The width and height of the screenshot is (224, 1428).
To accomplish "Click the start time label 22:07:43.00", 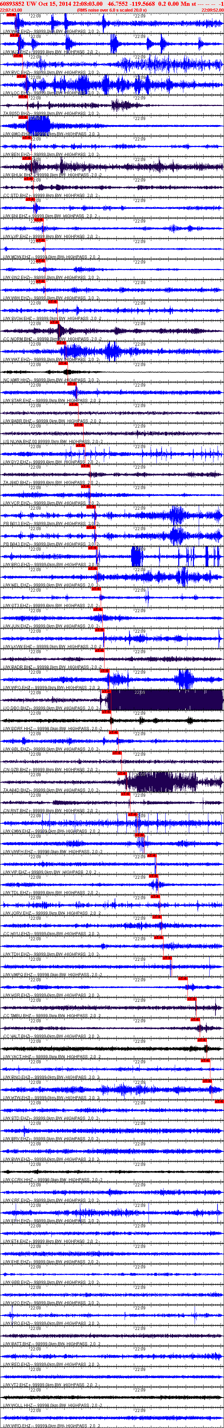I will click(x=11, y=10).
